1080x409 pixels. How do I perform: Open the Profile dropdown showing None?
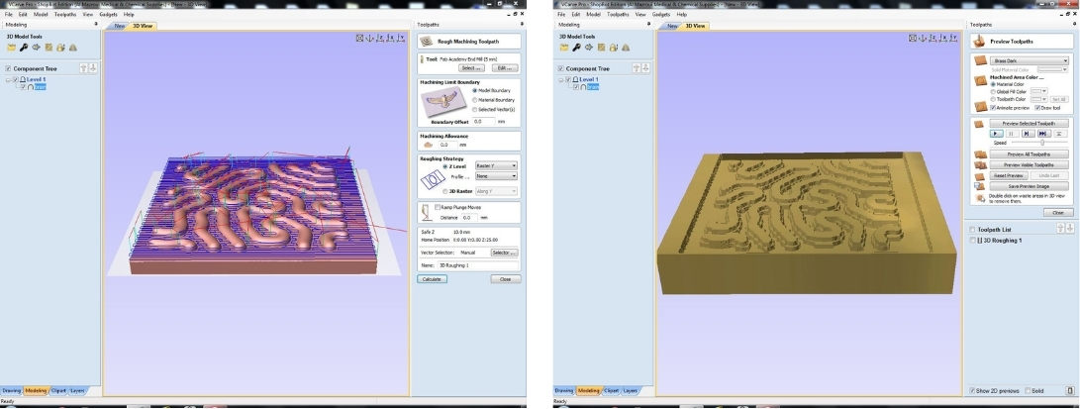point(496,175)
